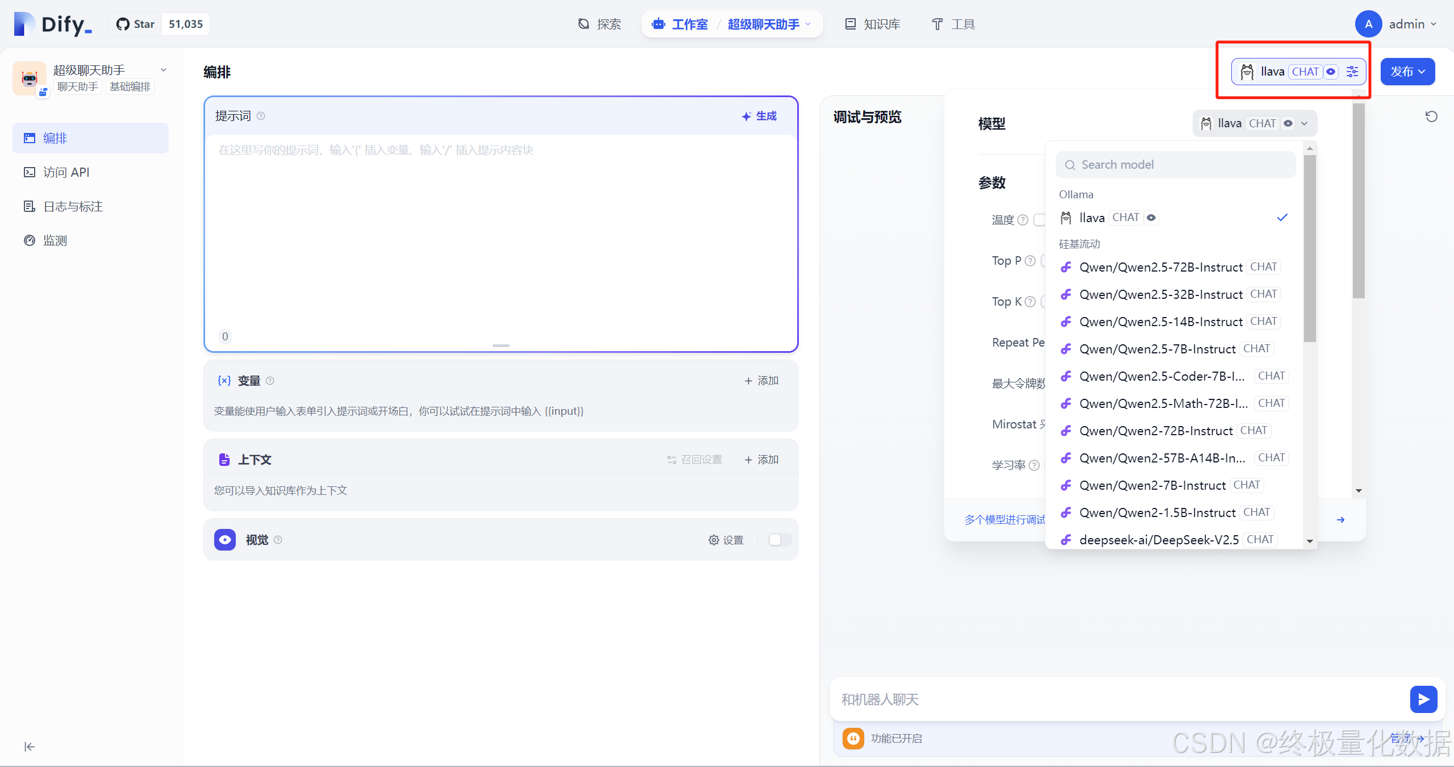Send chat message with the paper plane icon

pyautogui.click(x=1423, y=699)
